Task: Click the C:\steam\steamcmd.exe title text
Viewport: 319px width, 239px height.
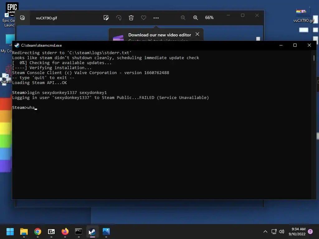Action: click(41, 45)
